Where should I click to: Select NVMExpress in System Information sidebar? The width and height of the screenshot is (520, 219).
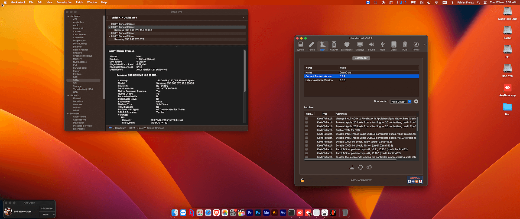80,62
